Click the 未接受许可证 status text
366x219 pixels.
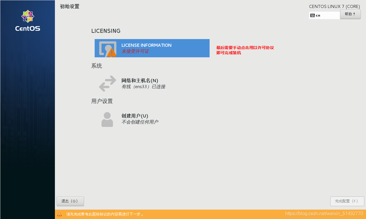click(x=135, y=51)
